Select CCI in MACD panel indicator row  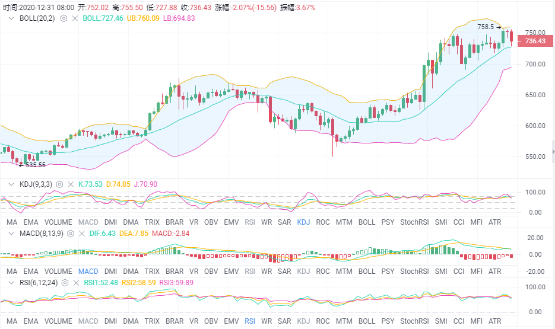(x=459, y=271)
